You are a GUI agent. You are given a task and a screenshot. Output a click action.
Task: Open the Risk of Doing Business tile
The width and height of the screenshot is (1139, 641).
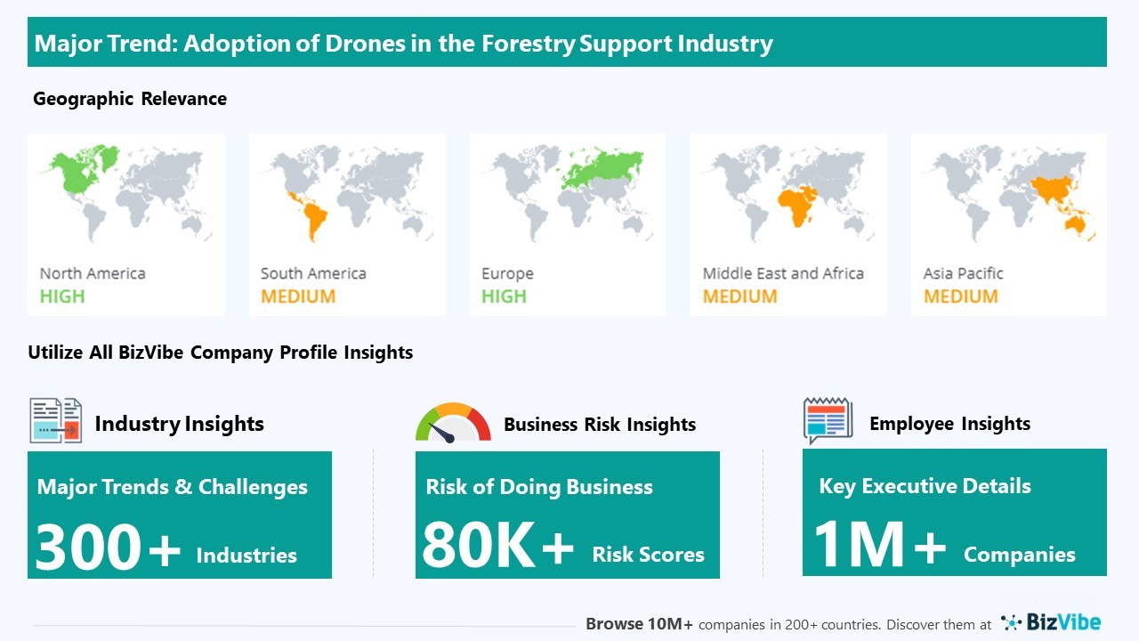567,515
